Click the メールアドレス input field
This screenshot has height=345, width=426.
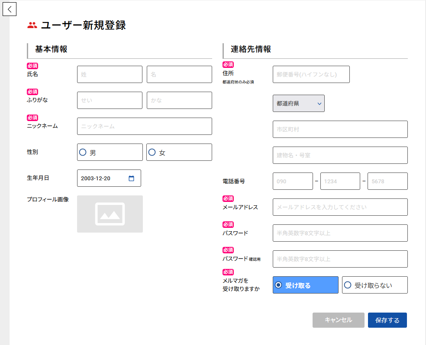(340, 207)
